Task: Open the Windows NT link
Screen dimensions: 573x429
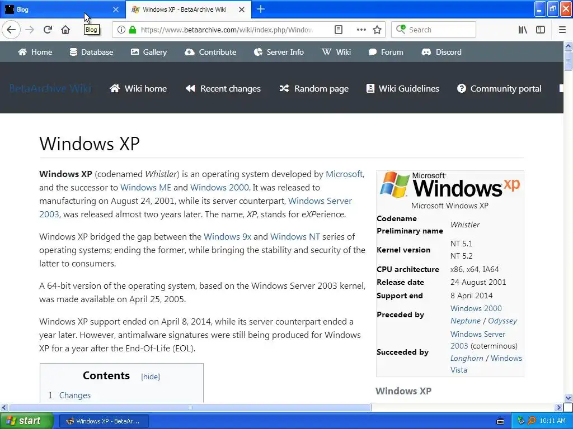Action: click(x=295, y=237)
